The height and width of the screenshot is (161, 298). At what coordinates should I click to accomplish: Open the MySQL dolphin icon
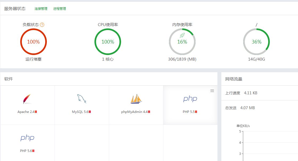81,99
